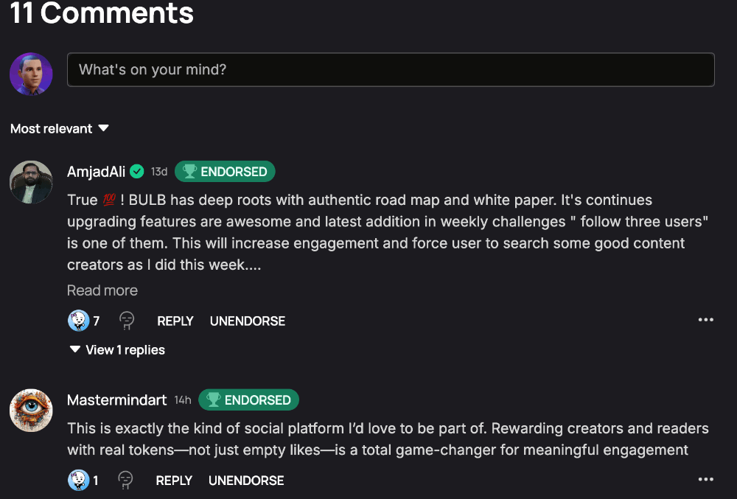This screenshot has height=499, width=737.
Task: Click Mastermindart's eye avatar thumbnail
Action: coord(31,411)
